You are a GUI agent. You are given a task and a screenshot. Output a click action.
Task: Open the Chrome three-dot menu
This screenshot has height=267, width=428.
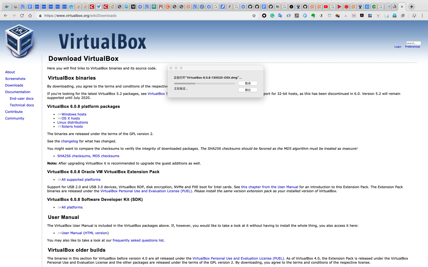pos(422,16)
